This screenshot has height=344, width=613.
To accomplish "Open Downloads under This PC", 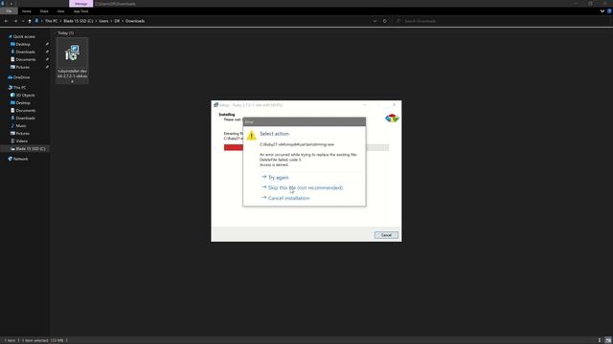I will [x=25, y=118].
